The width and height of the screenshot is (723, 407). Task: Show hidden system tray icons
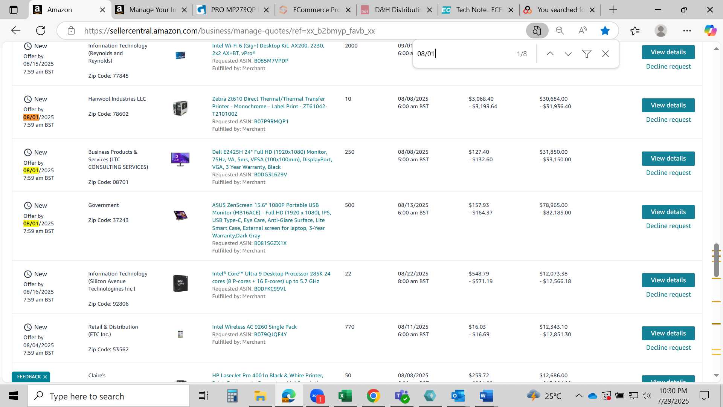(579, 396)
